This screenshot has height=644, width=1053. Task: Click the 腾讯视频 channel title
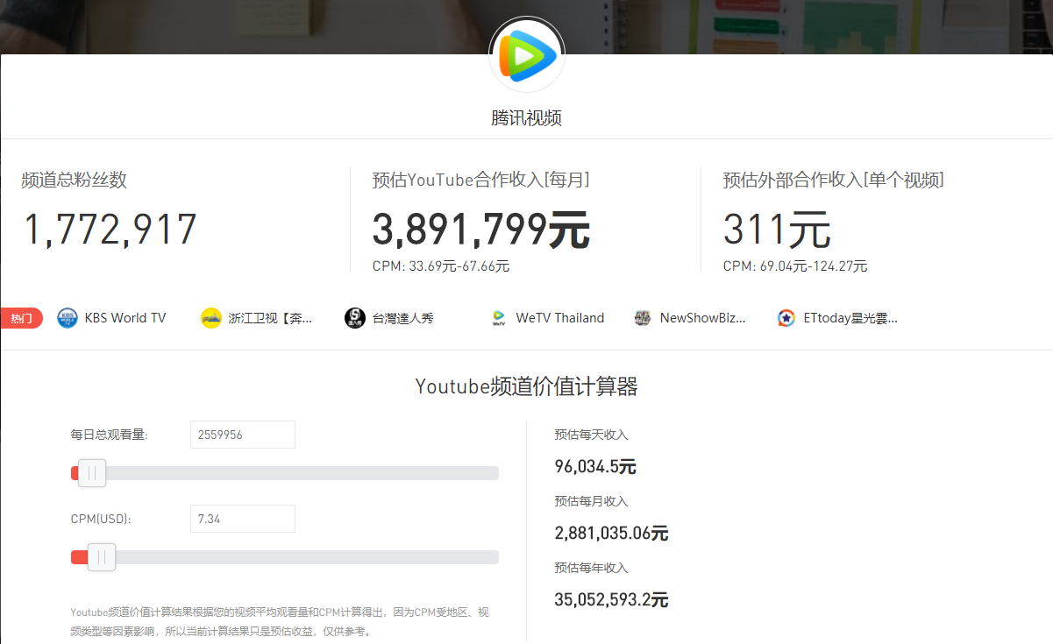coord(526,117)
